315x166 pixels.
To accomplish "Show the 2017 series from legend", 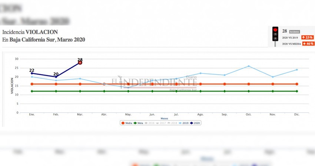I will pos(161,123).
